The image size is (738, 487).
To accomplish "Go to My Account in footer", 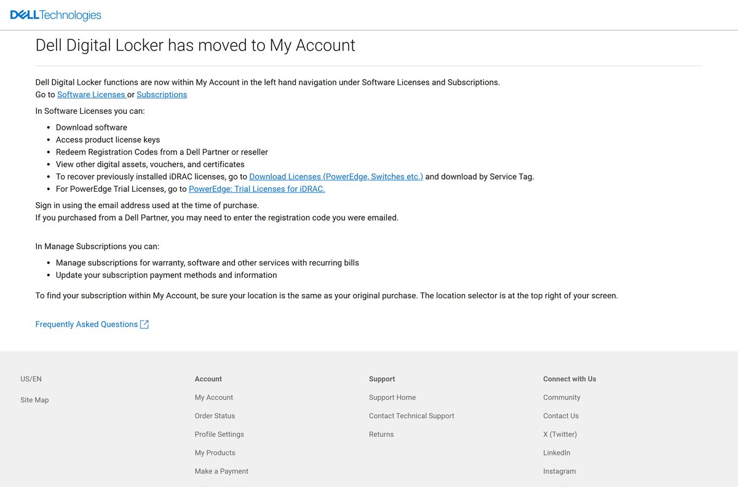I will pyautogui.click(x=214, y=397).
